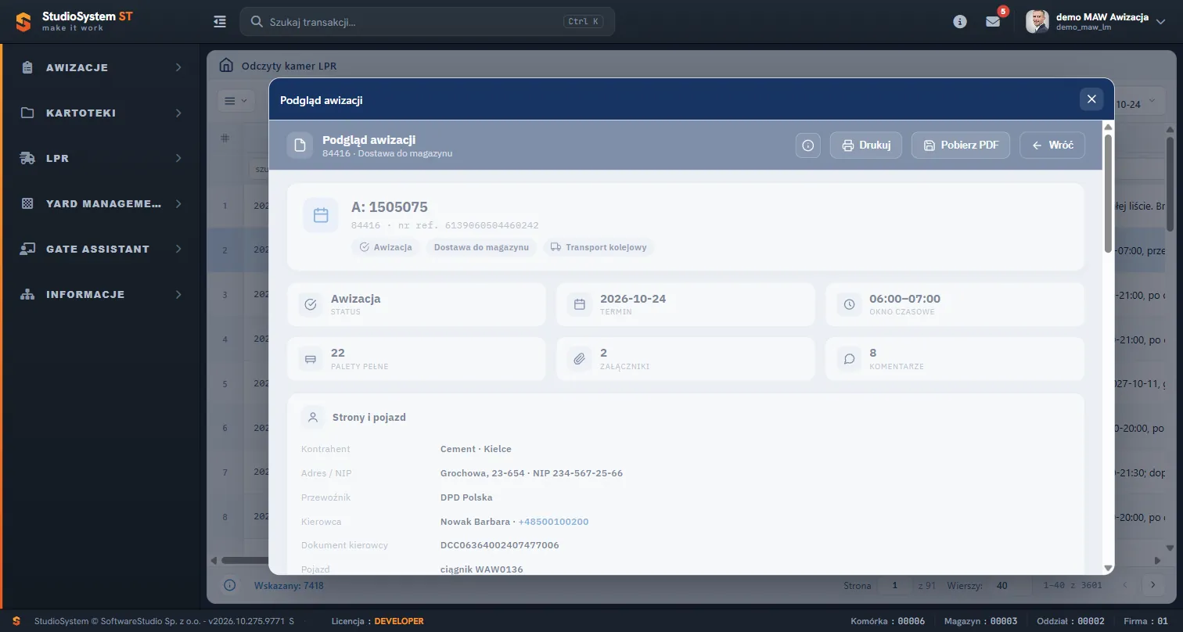Open the table menu dropdown behind the dialog
1183x632 pixels.
(236, 100)
